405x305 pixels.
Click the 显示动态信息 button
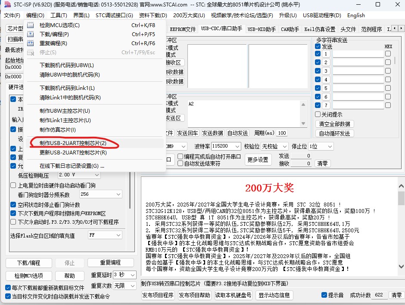pos(274,295)
